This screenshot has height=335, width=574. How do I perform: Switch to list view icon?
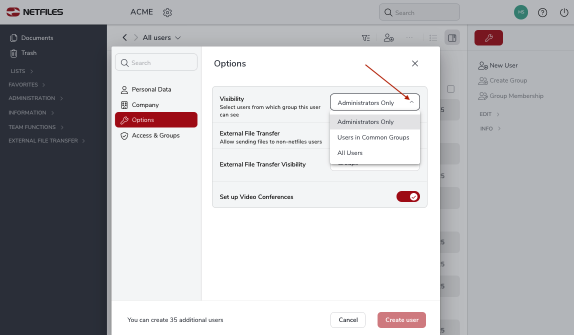tap(433, 37)
